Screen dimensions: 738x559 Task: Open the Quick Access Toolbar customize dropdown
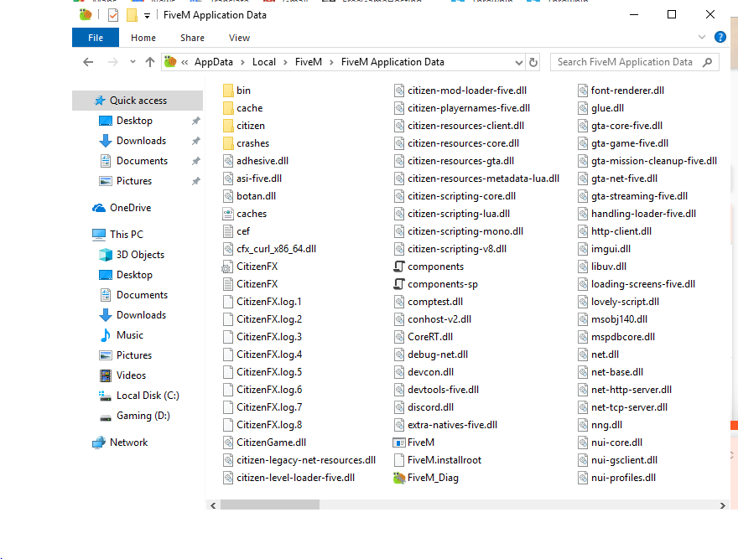(x=147, y=16)
